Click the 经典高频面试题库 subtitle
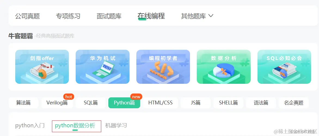Screen dimensions: 319x136 click(x=55, y=36)
